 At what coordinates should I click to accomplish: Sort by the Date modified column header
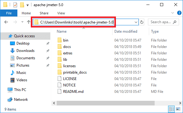click(126, 31)
